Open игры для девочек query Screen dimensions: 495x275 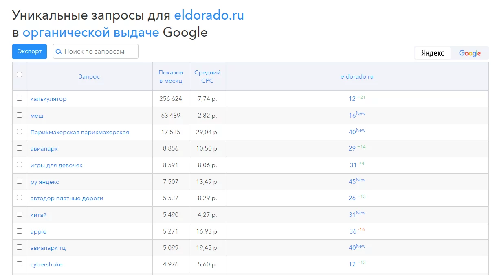[x=57, y=165]
